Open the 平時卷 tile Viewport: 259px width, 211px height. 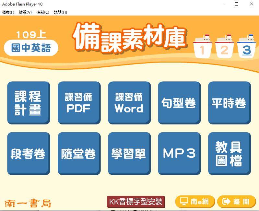pos(230,103)
